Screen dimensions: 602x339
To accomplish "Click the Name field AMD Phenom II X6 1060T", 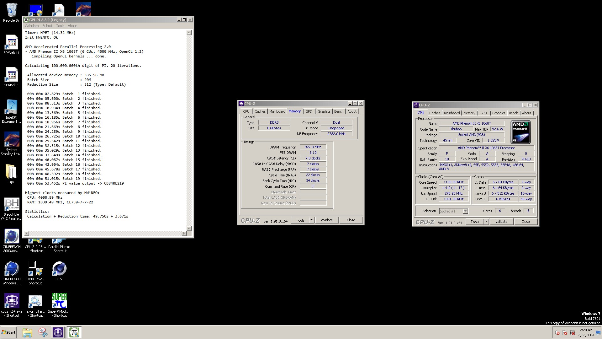I will click(x=471, y=124).
